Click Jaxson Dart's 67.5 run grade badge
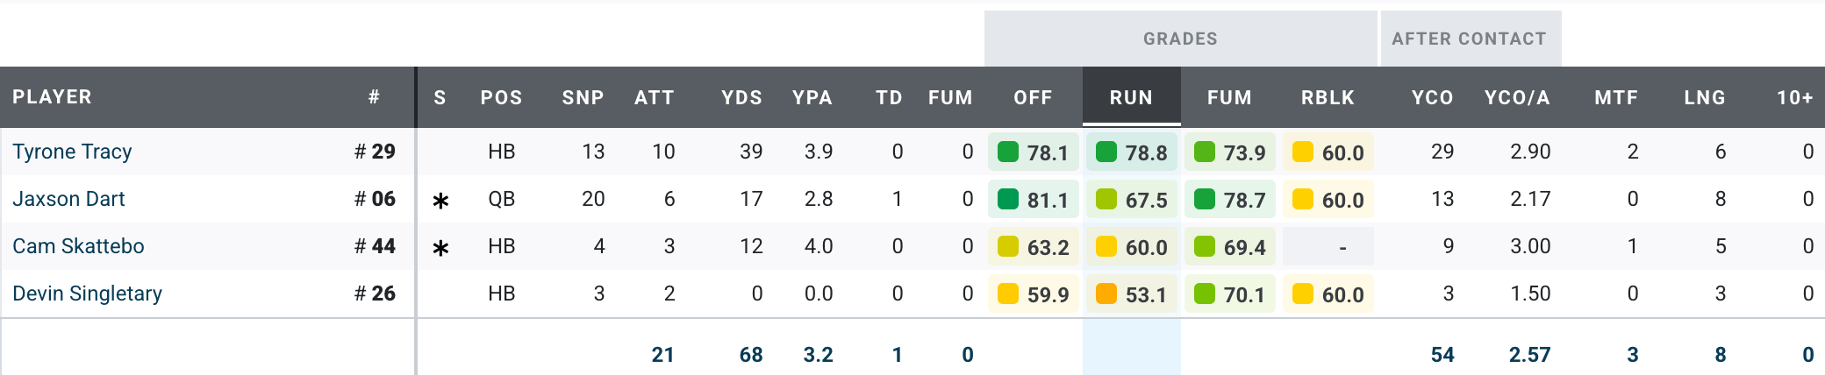 1131,200
